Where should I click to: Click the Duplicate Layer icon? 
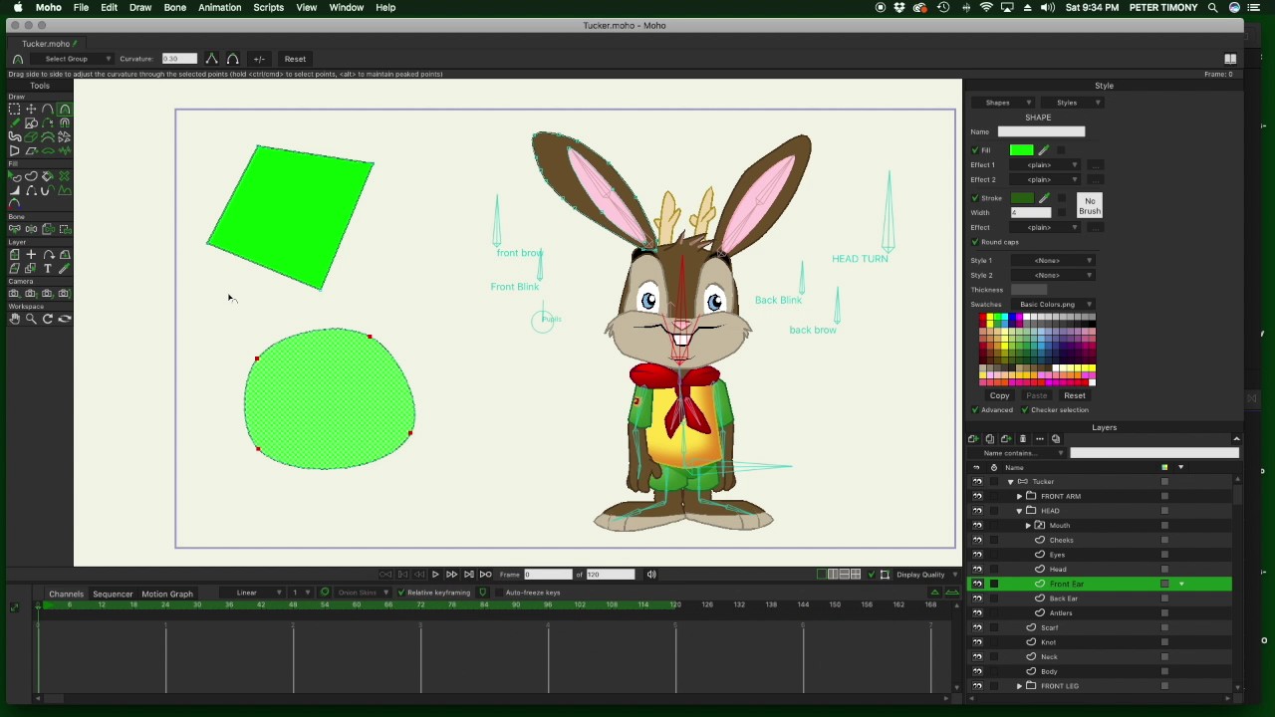point(989,439)
